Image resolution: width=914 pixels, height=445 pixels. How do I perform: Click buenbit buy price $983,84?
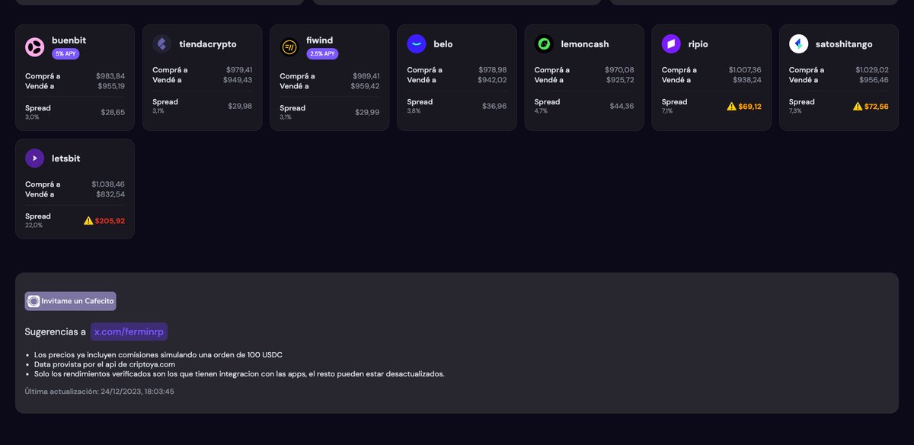coord(110,76)
